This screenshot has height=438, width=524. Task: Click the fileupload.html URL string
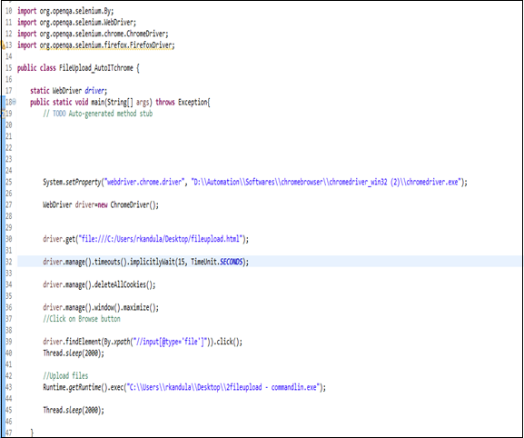(161, 239)
